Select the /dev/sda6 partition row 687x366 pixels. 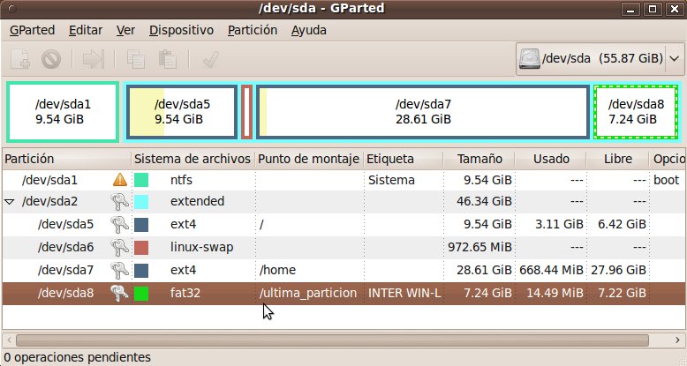343,247
